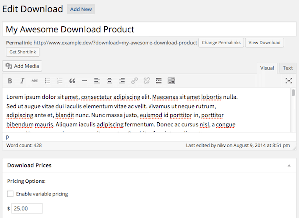Insert Read More tag

point(159,80)
